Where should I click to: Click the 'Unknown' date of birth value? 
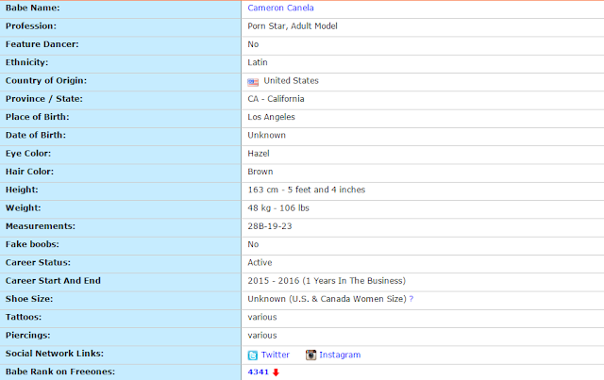click(x=266, y=135)
